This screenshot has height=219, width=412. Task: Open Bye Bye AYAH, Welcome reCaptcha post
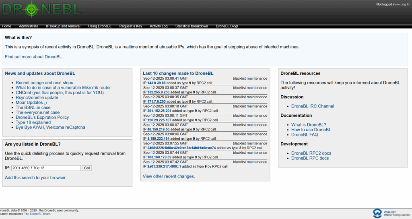click(50, 128)
